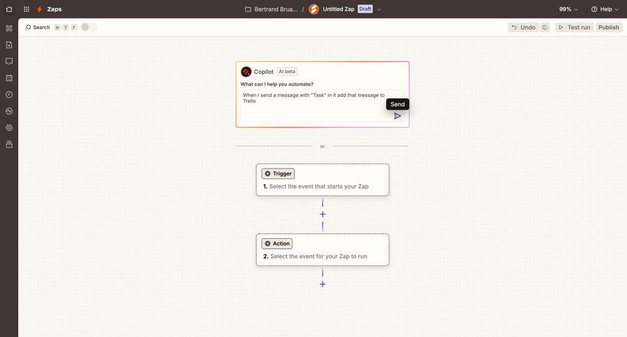Open the Bertrand Brua folder breadcrumb
Image resolution: width=627 pixels, height=337 pixels.
pyautogui.click(x=276, y=9)
